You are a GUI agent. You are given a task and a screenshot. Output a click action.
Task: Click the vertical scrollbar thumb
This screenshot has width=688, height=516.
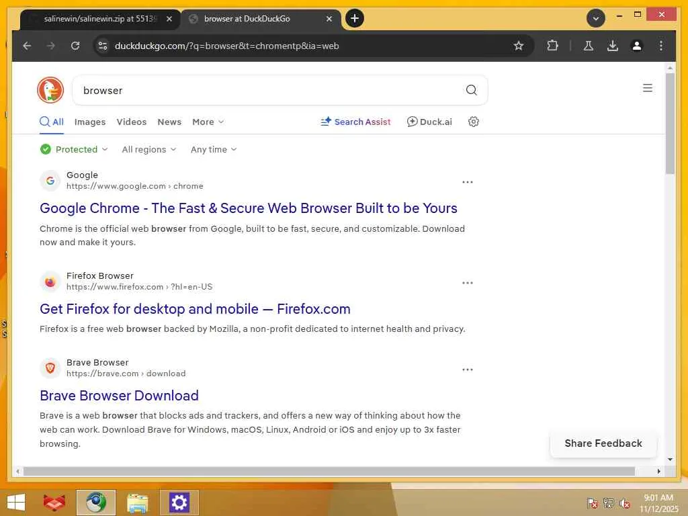pyautogui.click(x=670, y=123)
